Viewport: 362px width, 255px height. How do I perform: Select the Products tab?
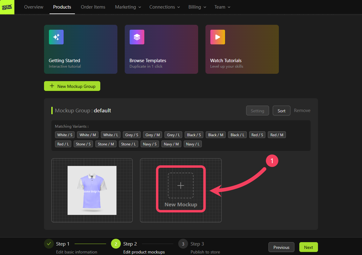[62, 7]
